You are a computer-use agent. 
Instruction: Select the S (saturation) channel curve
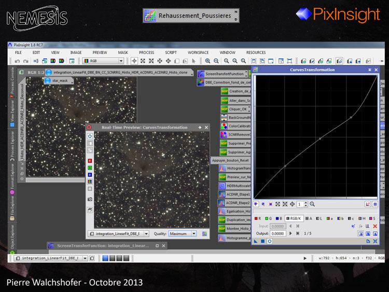point(372,218)
